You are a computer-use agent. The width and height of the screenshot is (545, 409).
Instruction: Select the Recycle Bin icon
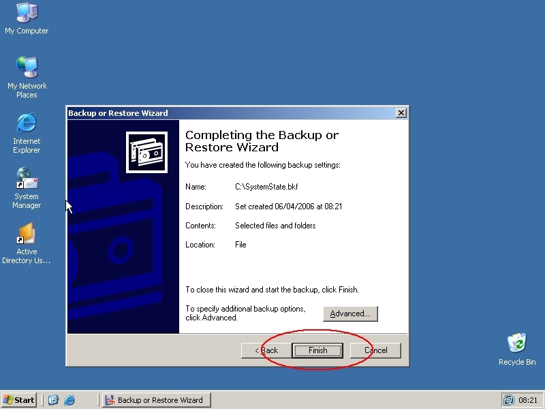[x=517, y=349]
